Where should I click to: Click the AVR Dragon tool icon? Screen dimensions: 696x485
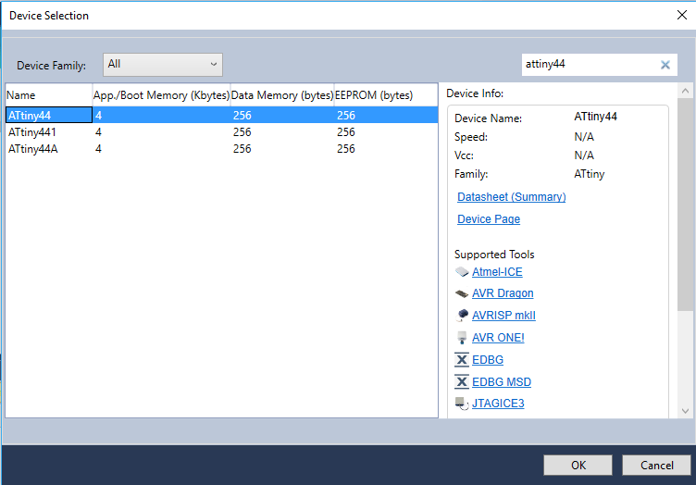pos(462,293)
